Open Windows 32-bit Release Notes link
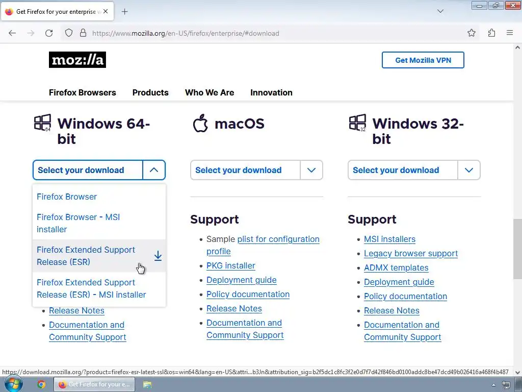The width and height of the screenshot is (522, 392). point(391,311)
